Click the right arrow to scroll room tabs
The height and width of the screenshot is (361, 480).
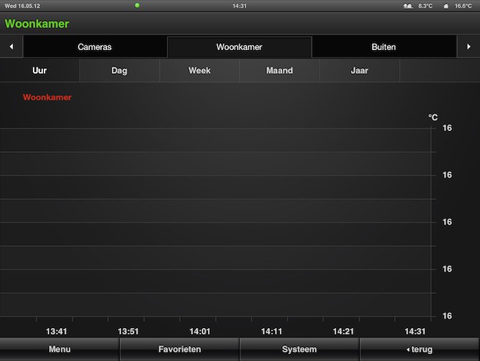coord(467,47)
